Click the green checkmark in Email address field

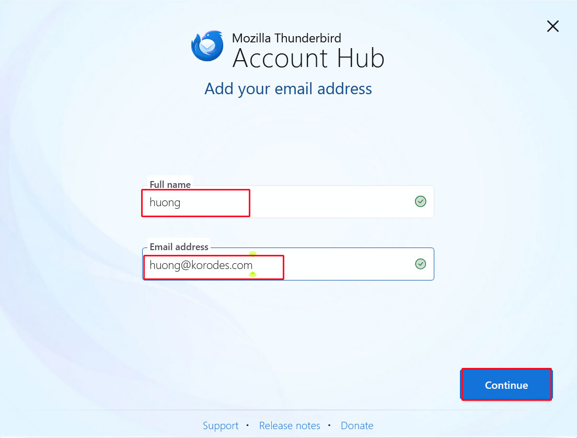click(x=420, y=264)
